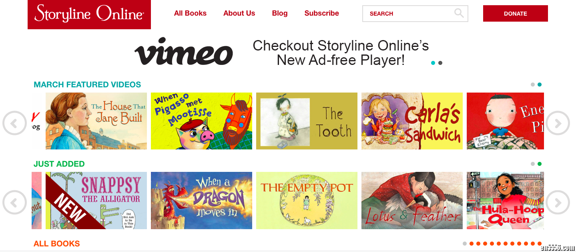Open the About Us menu item
Image resolution: width=576 pixels, height=252 pixels.
pyautogui.click(x=239, y=13)
